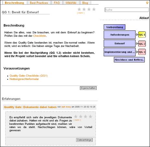
Task: Rate QG 1 page with first star
Action: click(x=79, y=9)
